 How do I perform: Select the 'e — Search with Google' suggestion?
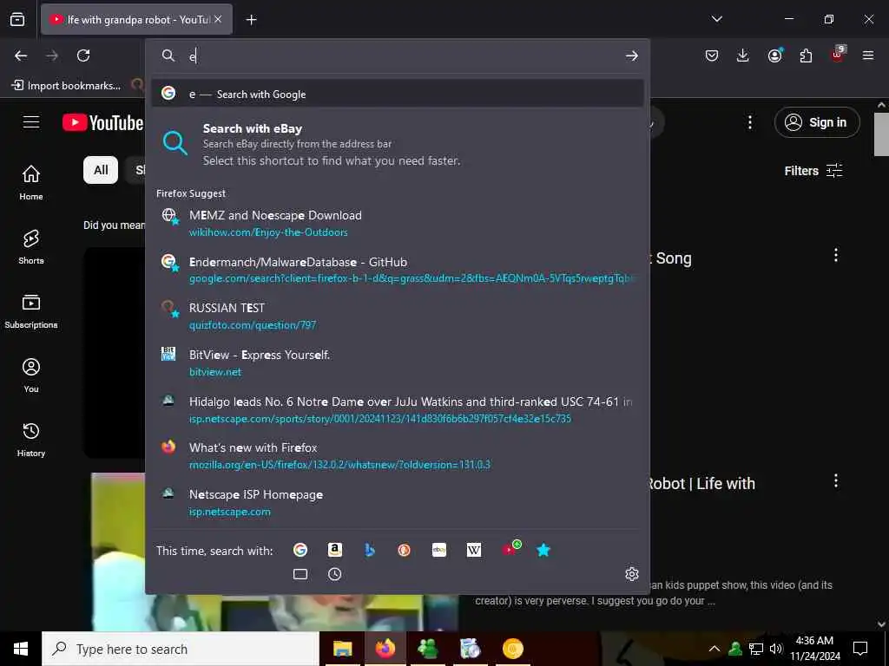[398, 94]
